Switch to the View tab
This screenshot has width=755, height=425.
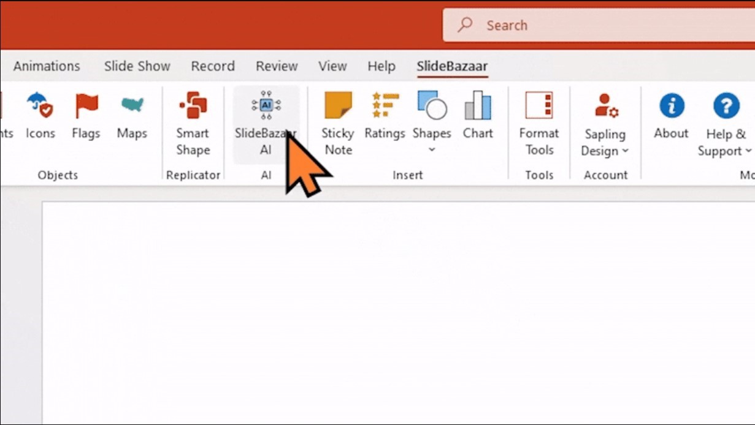[332, 66]
